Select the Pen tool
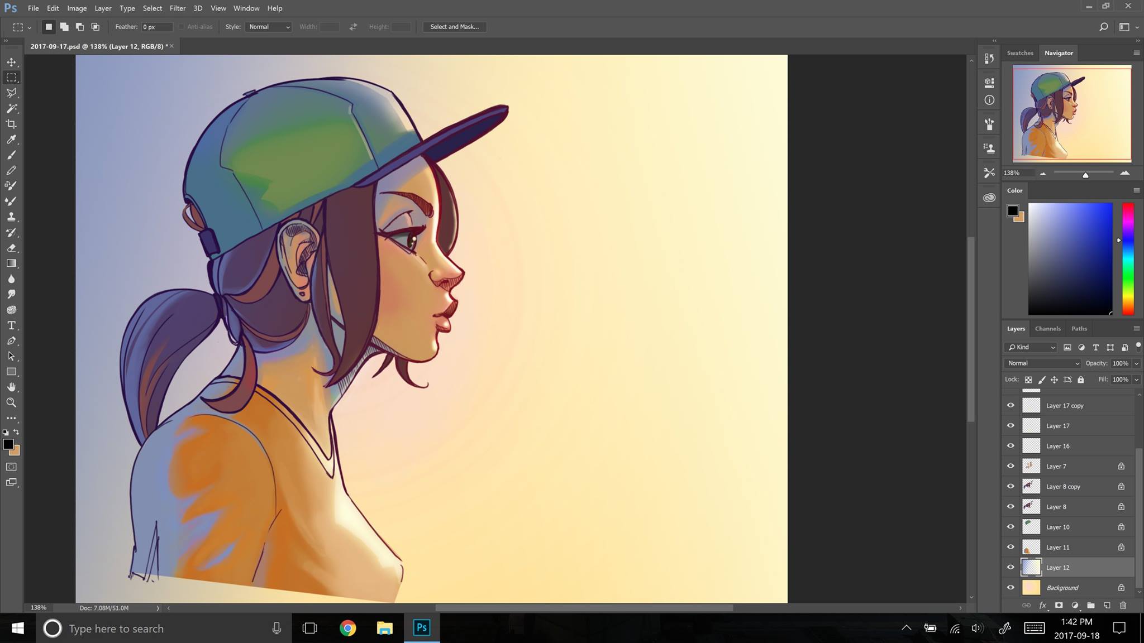Viewport: 1144px width, 643px height. pos(11,341)
